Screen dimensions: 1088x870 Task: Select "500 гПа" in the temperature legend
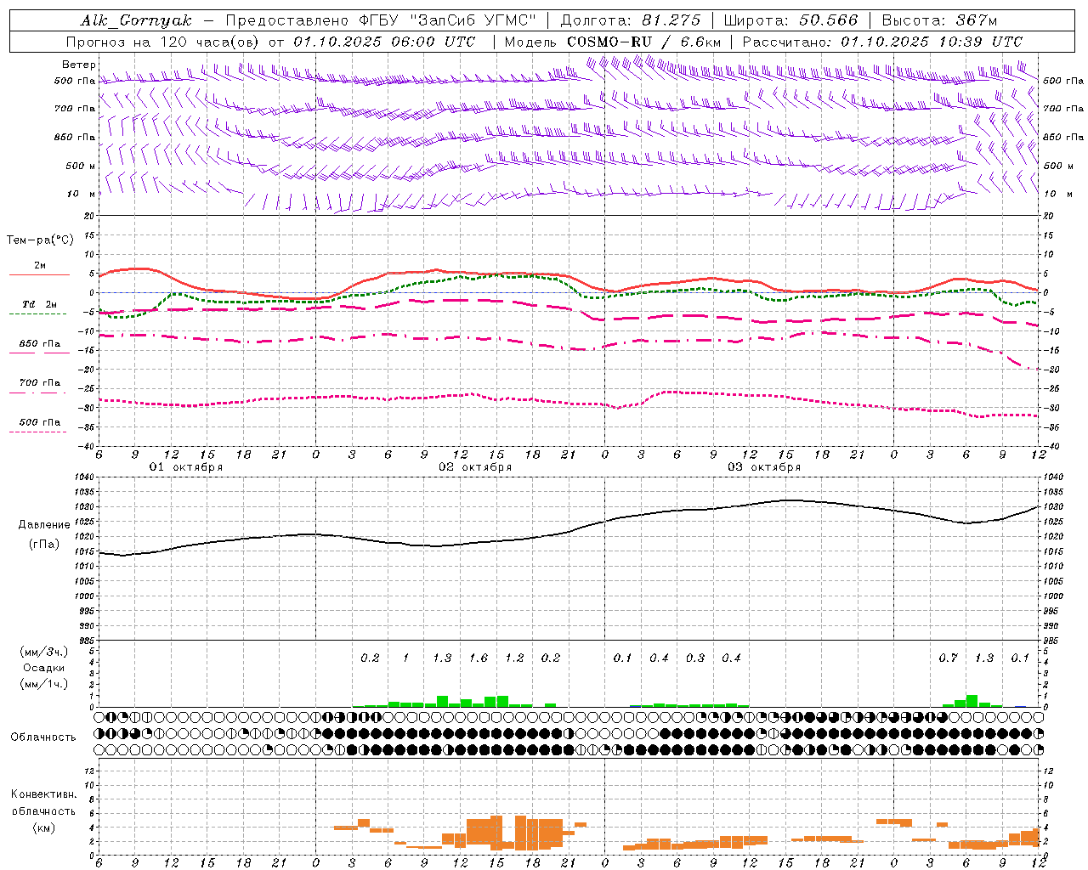tap(40, 422)
